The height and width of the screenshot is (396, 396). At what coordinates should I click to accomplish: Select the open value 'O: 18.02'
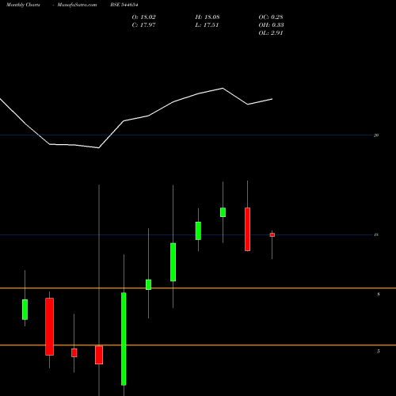pos(144,17)
